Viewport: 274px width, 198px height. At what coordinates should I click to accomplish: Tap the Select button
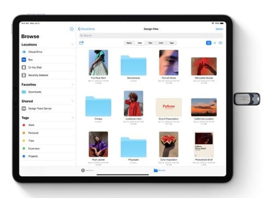[219, 29]
